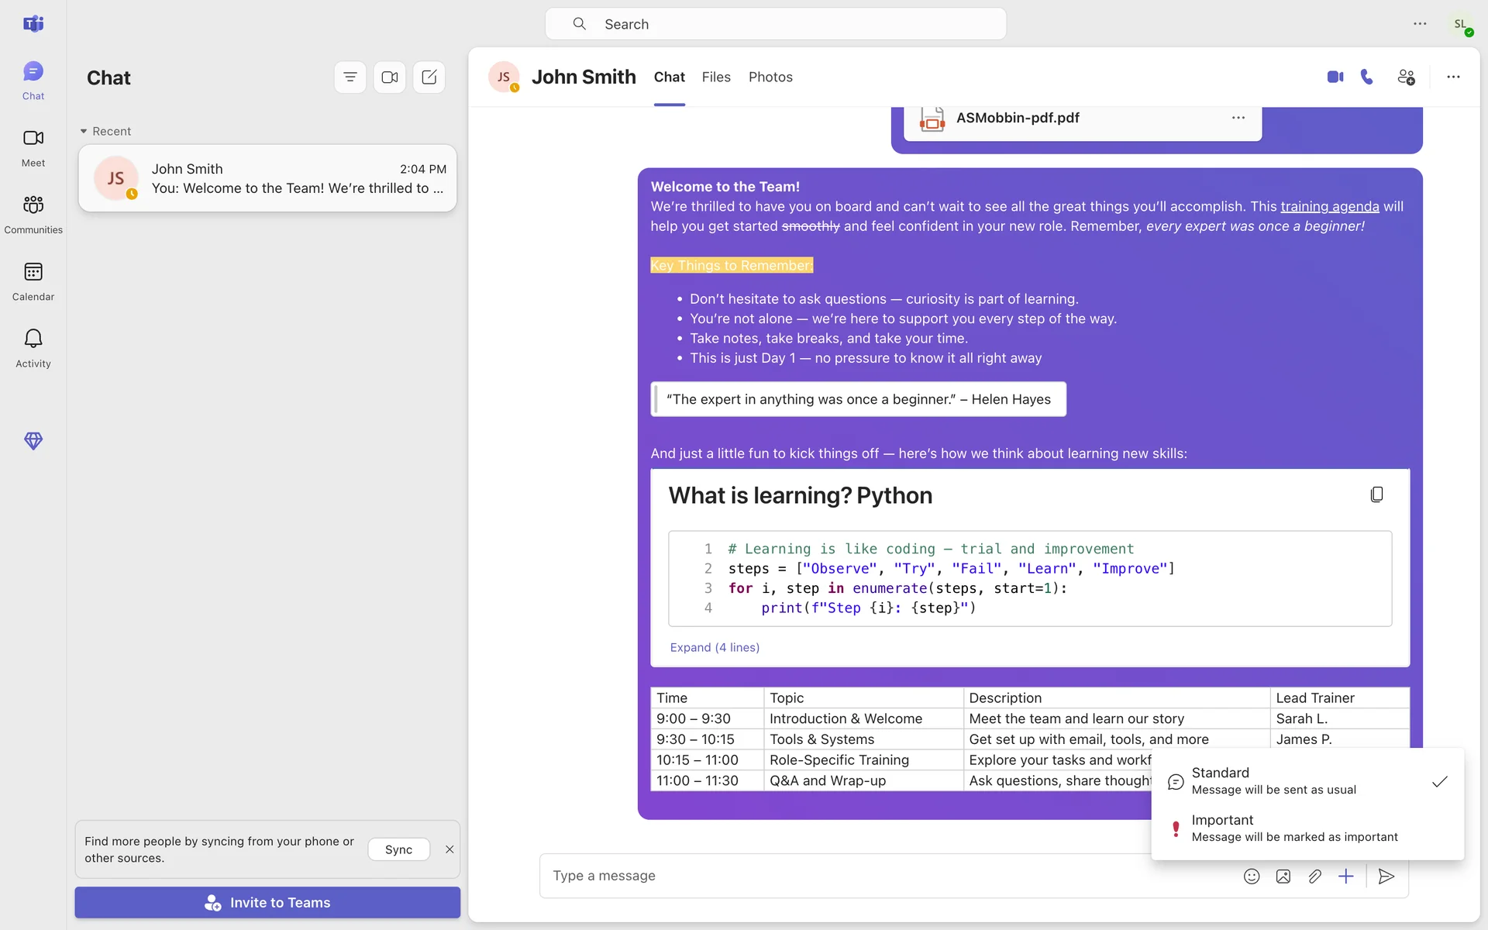Open the training agenda link
Screen dimensions: 1488x930
1329,206
